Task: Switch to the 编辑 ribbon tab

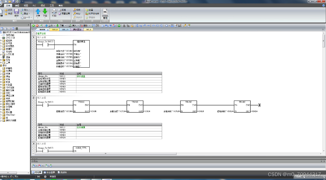Action: click(x=17, y=6)
